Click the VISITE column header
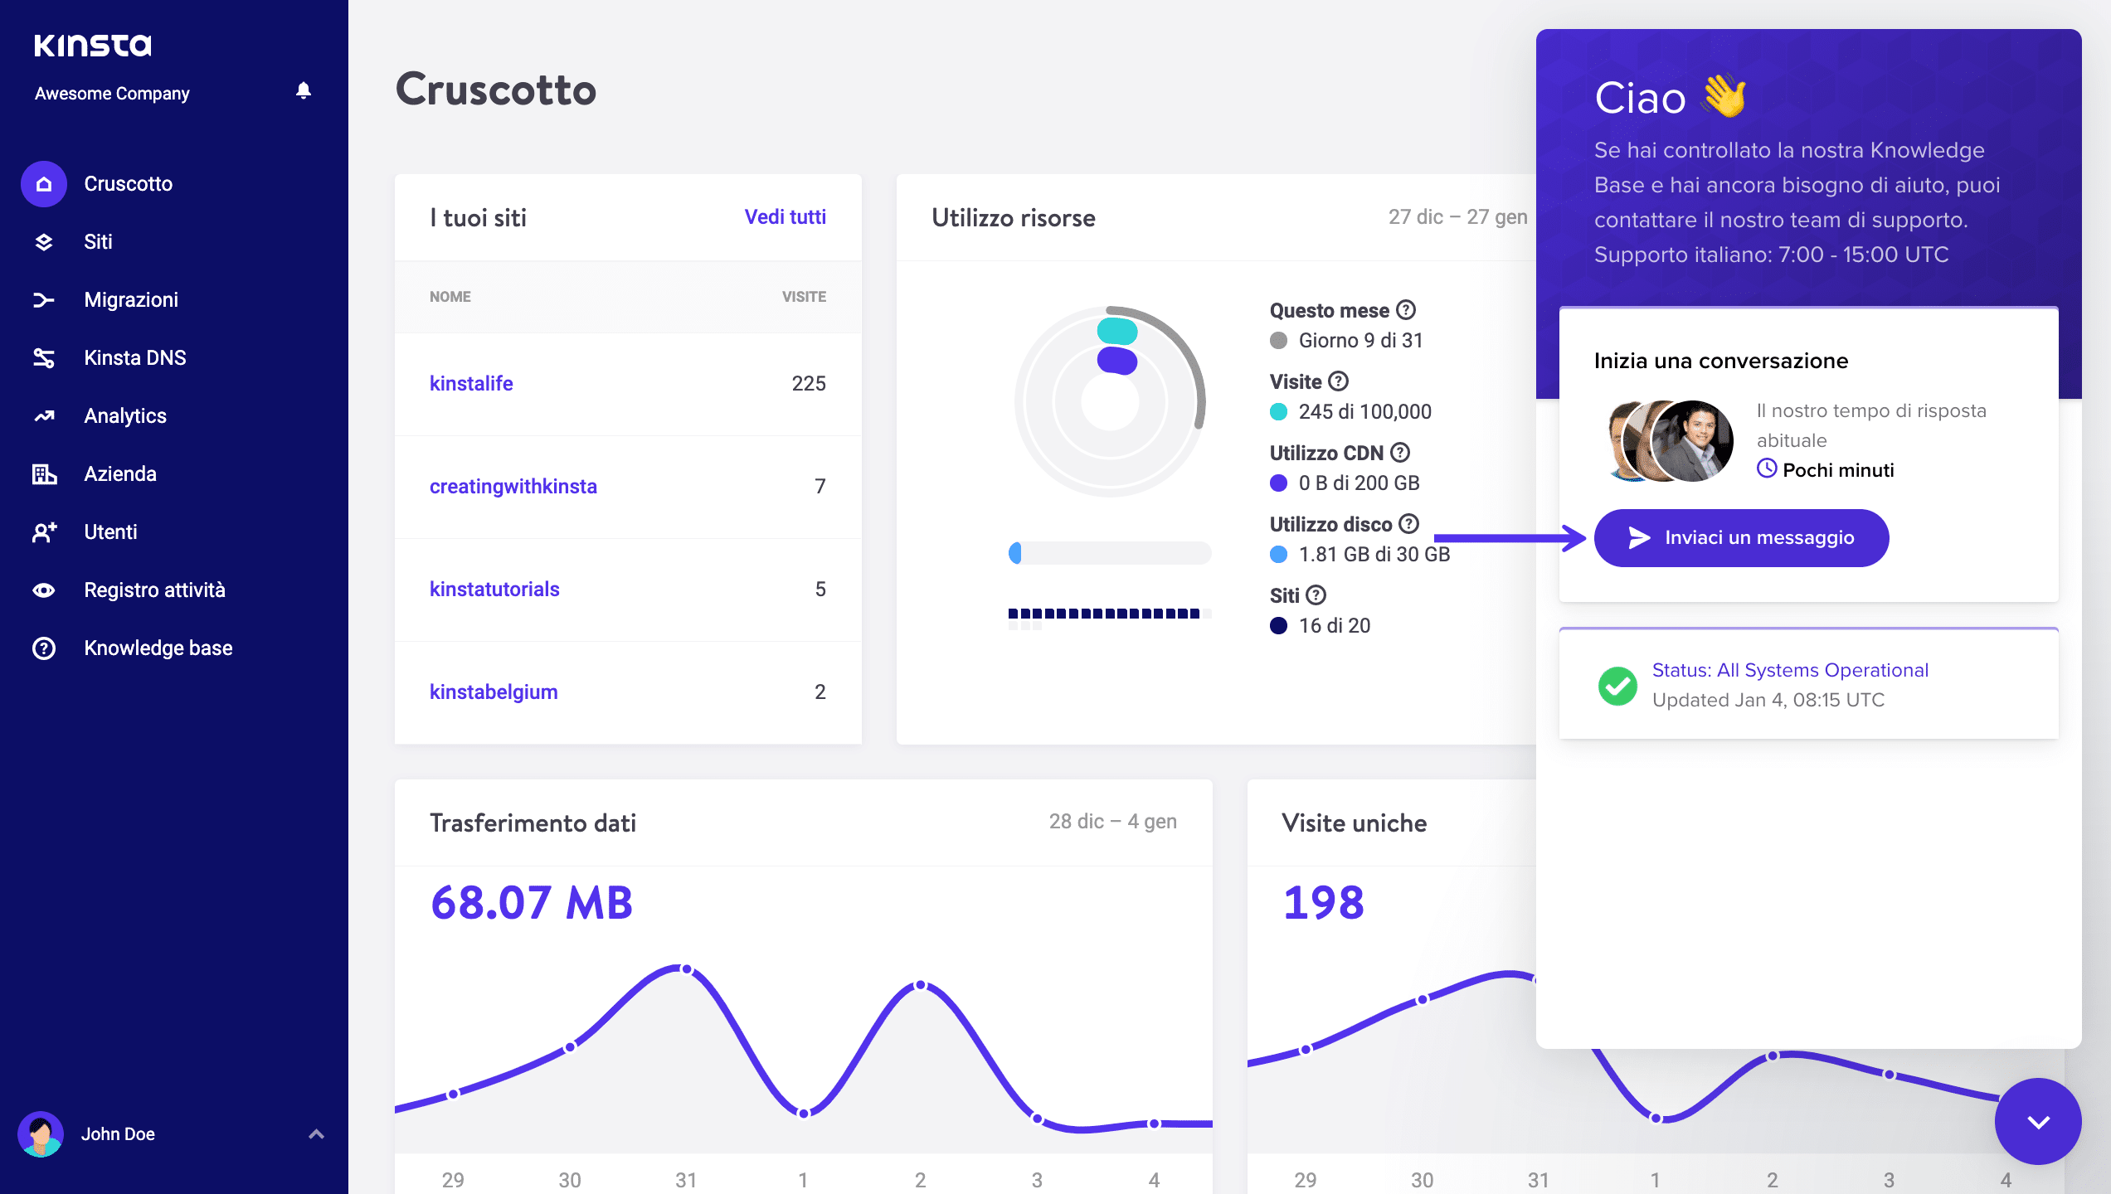Screen dimensions: 2111x1194 [x=804, y=297]
